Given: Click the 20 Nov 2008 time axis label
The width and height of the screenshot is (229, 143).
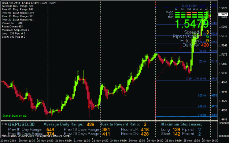Looking at the screenshot, I should [x=8, y=141].
